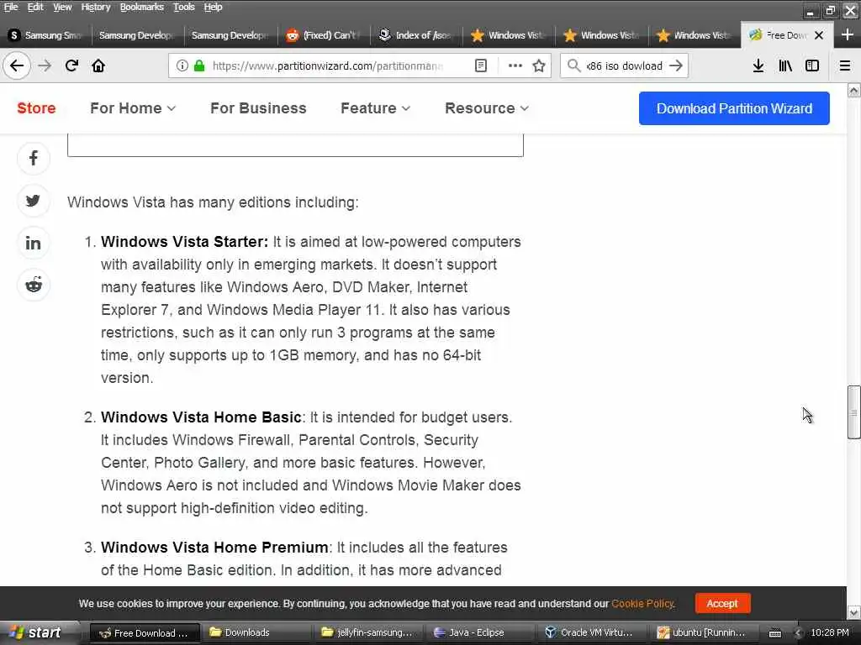The width and height of the screenshot is (861, 645).
Task: Show site information icon in address bar
Action: (x=182, y=66)
